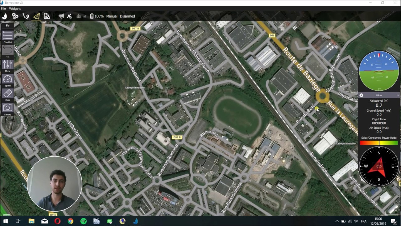Viewport: 401px width, 226px height.
Task: Open the Wi-Fi network tray icon
Action: click(x=350, y=221)
